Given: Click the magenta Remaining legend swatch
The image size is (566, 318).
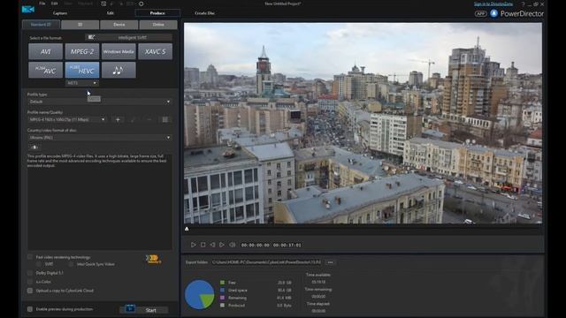Looking at the screenshot, I should (x=222, y=298).
